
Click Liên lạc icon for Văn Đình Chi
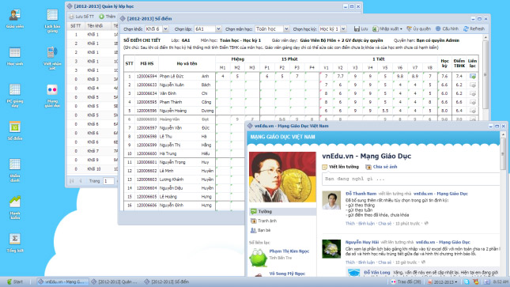(x=473, y=93)
